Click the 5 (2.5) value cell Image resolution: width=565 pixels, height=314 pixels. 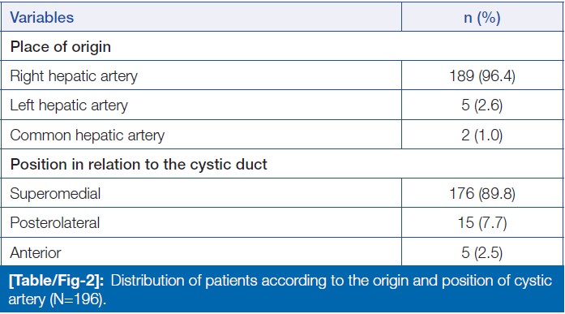coord(482,252)
